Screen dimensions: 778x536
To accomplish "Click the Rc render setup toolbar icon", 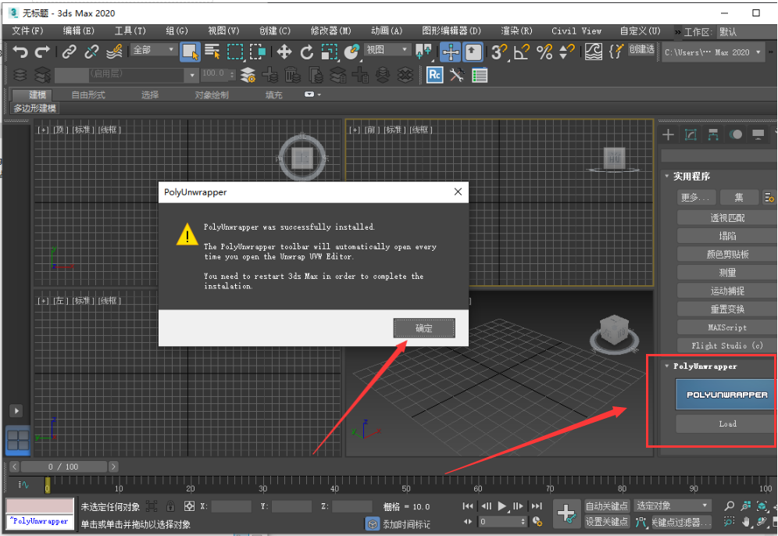I will point(434,74).
